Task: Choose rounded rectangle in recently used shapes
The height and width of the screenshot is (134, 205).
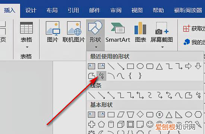Action: click(x=150, y=66)
